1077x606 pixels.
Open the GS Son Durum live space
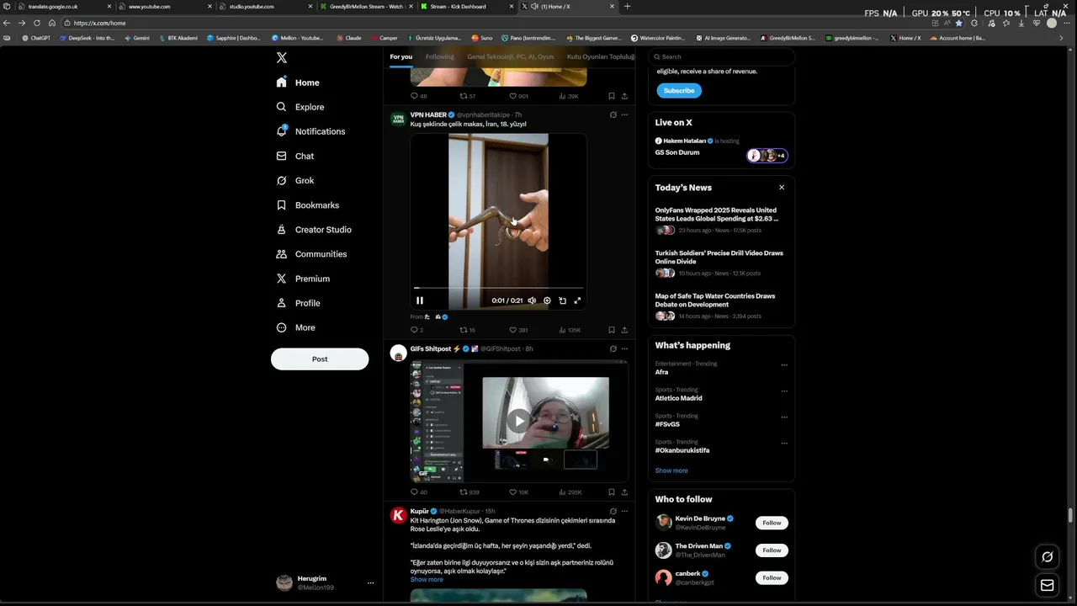677,152
